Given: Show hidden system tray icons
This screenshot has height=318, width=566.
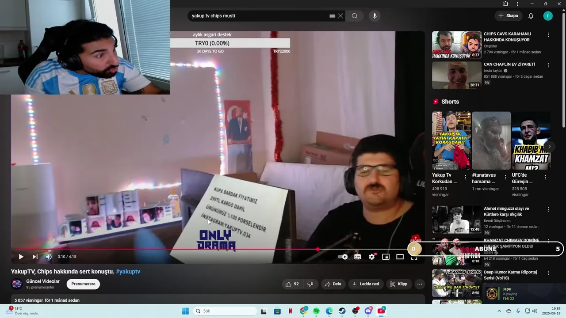Looking at the screenshot, I should pos(499,311).
